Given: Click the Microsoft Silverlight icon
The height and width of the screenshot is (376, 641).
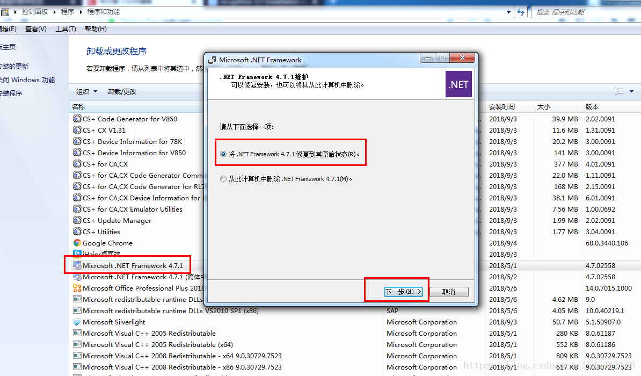Looking at the screenshot, I should [x=77, y=322].
